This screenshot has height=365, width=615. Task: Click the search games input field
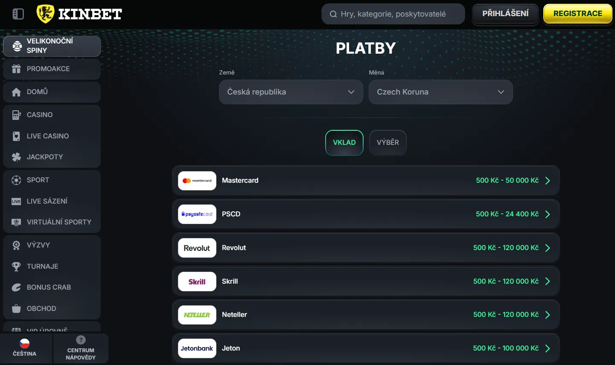click(x=393, y=14)
